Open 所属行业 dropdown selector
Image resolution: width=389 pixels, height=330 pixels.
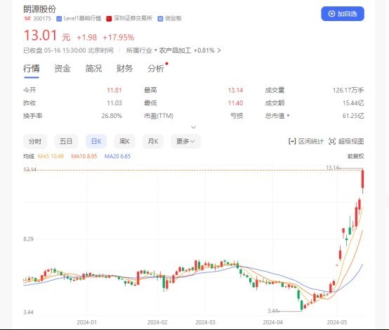point(141,51)
